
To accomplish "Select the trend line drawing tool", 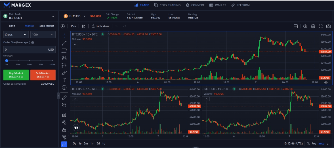I will (x=64, y=43).
